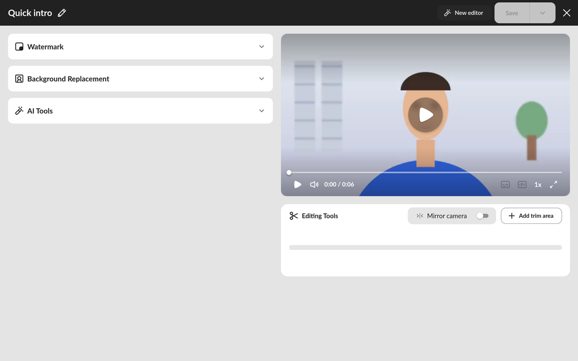Screen dimensions: 578x361
Task: Expand the AI Tools section chevron
Action: [x=261, y=111]
